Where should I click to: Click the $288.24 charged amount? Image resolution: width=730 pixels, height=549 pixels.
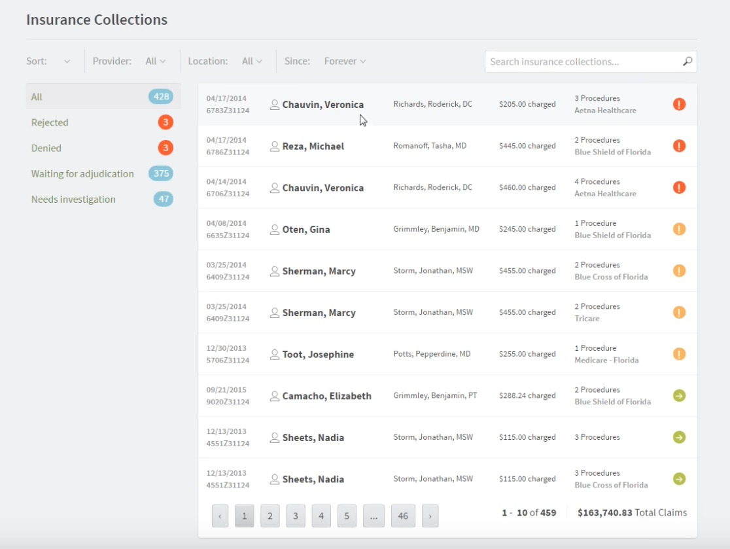tap(527, 395)
